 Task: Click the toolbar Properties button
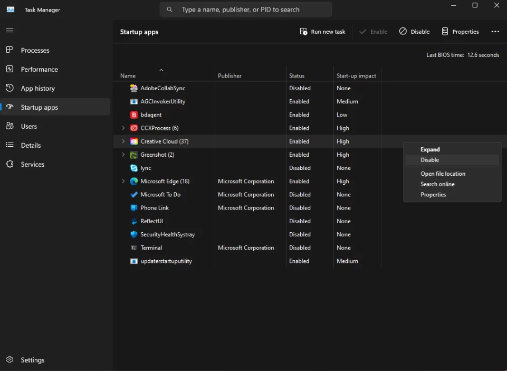coord(460,32)
